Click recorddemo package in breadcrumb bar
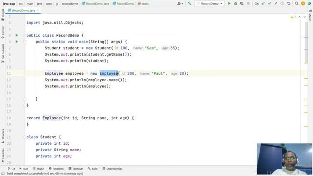 click(70, 3)
